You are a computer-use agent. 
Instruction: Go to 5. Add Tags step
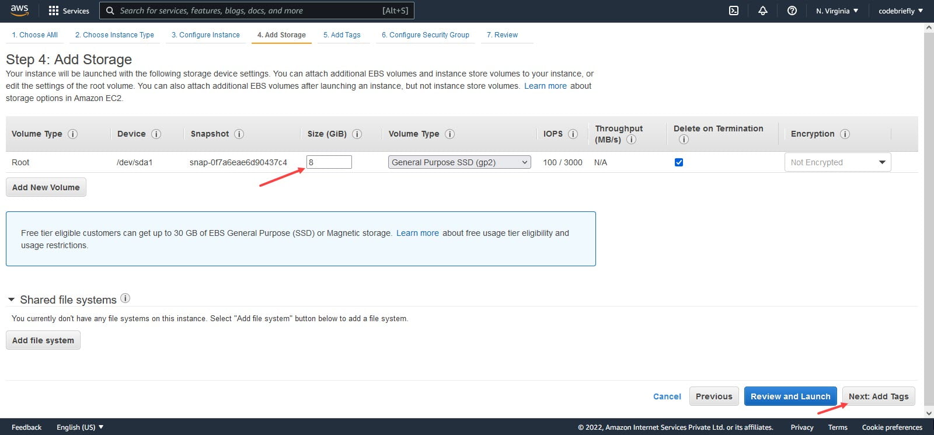[x=342, y=35]
